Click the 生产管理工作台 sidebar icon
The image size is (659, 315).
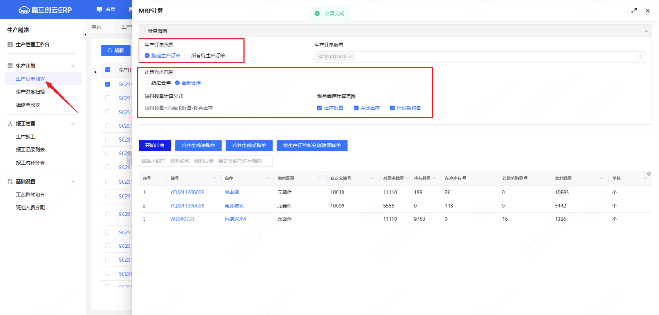(x=10, y=45)
